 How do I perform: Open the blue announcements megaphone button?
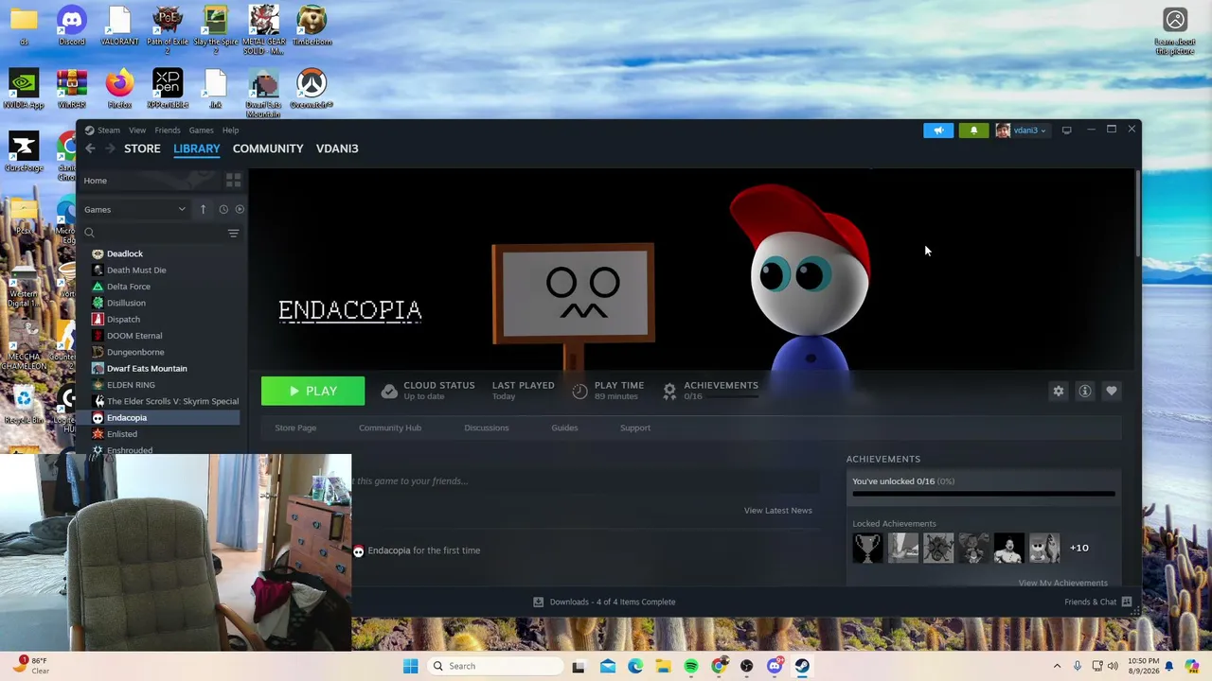click(938, 131)
